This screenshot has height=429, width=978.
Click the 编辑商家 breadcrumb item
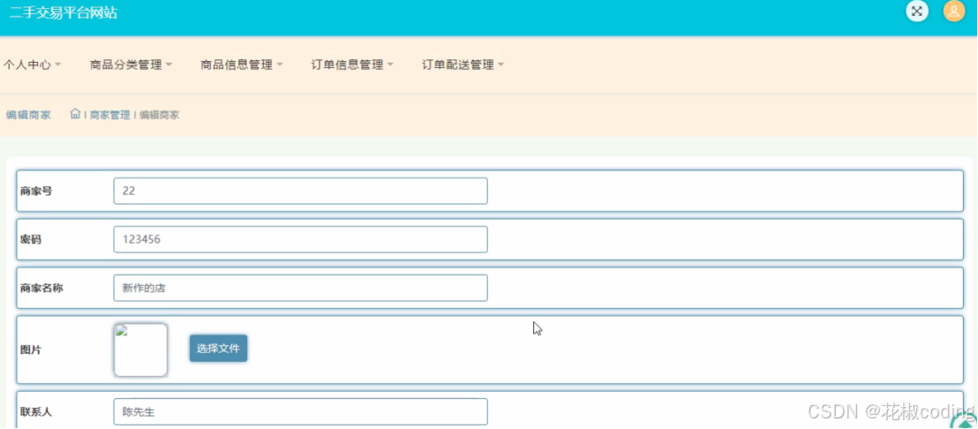click(x=159, y=115)
